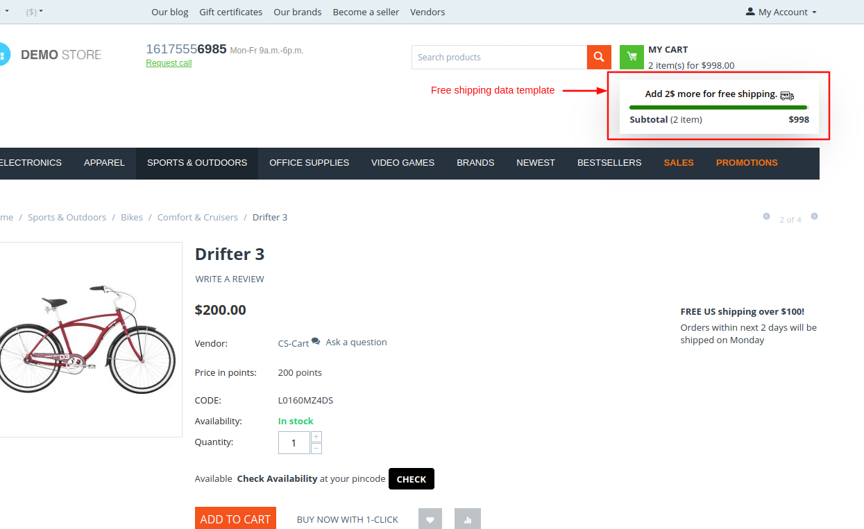
Task: Click the Gift certificates link
Action: coord(231,12)
